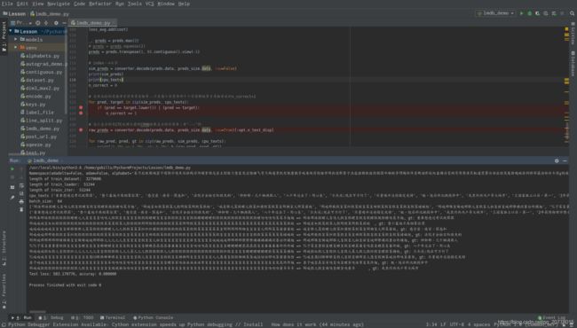The image size is (577, 328).
Task: Open the Refactor menu
Action: (x=100, y=4)
